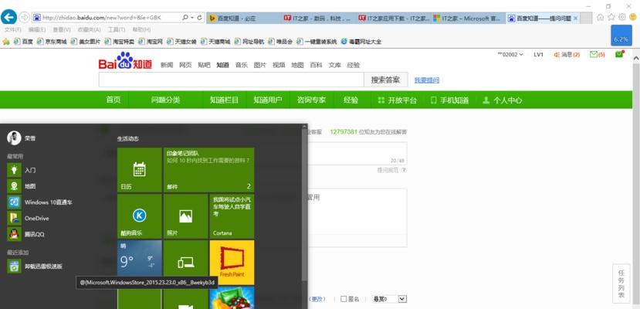
Task: Click into the Baidu Zhidao search field
Action: pos(231,80)
